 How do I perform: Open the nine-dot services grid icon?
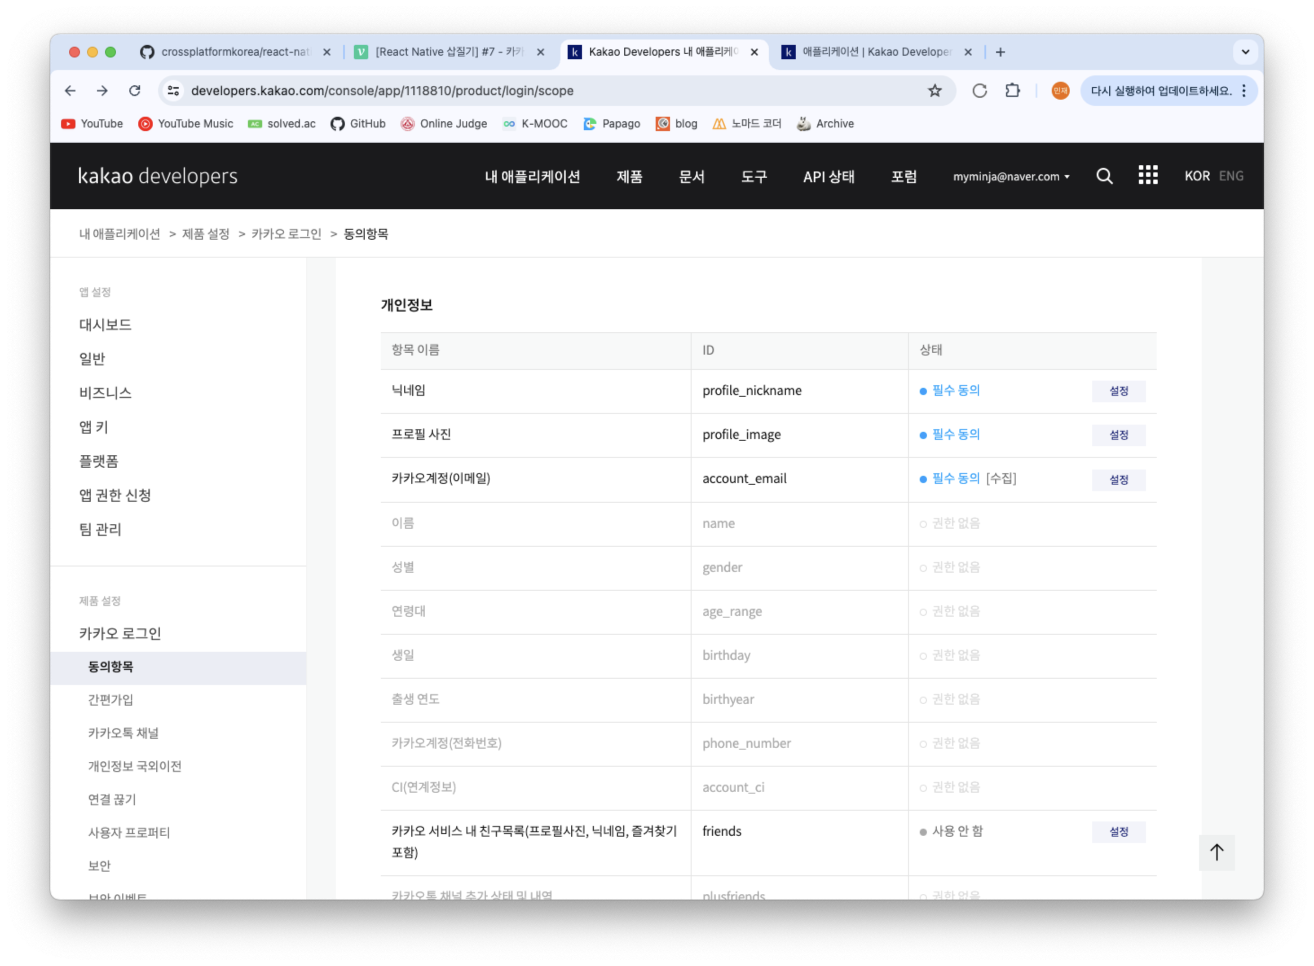tap(1147, 175)
